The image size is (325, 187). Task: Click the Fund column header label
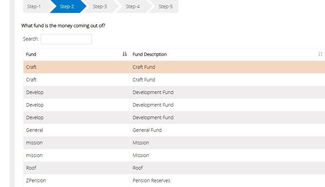pyautogui.click(x=31, y=54)
